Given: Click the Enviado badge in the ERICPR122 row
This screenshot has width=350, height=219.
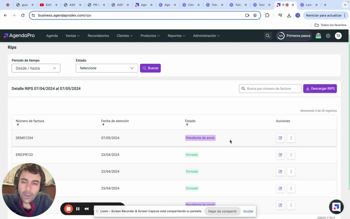Looking at the screenshot, I should pos(192,155).
